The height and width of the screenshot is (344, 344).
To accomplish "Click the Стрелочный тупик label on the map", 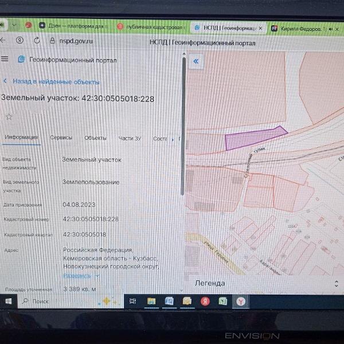I will (255, 162).
